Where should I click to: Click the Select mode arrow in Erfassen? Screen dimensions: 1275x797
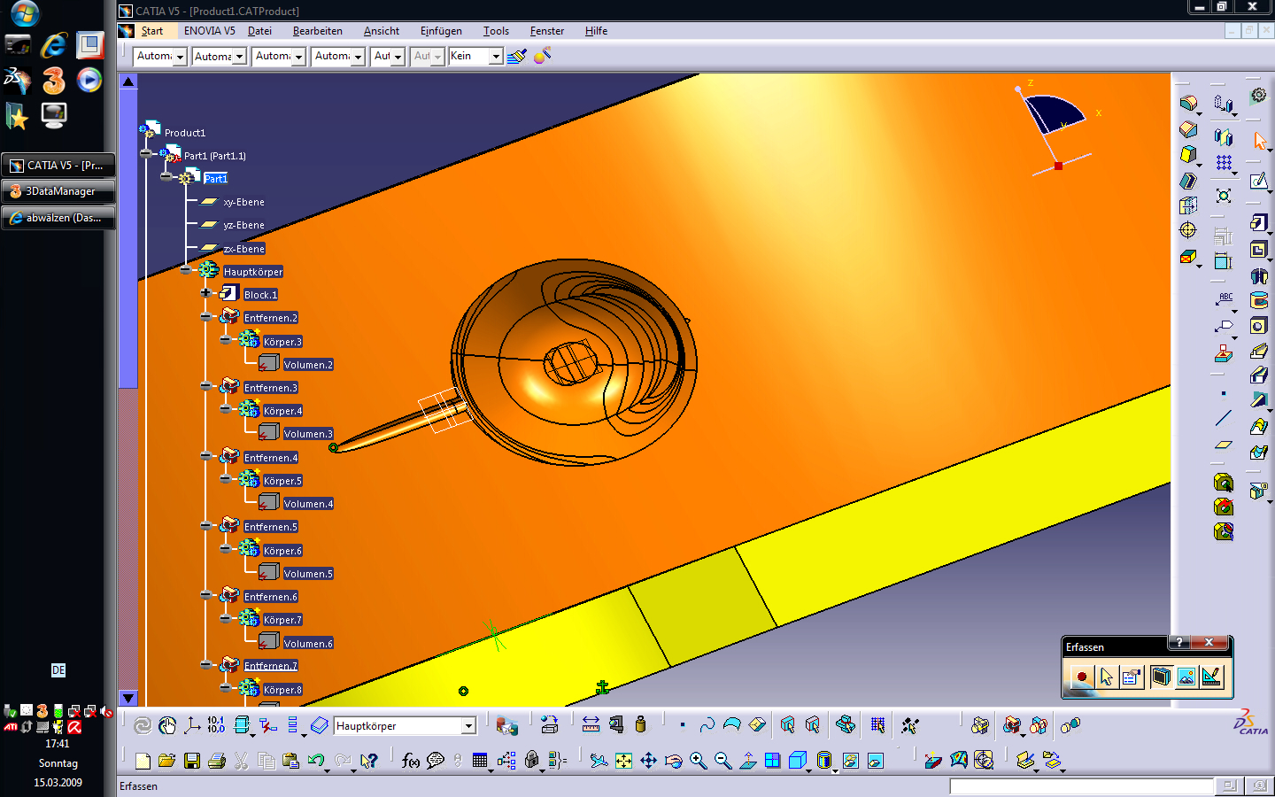[1106, 677]
